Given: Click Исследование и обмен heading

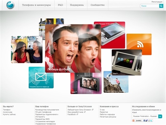Looking at the screenshot, I should [143, 106].
